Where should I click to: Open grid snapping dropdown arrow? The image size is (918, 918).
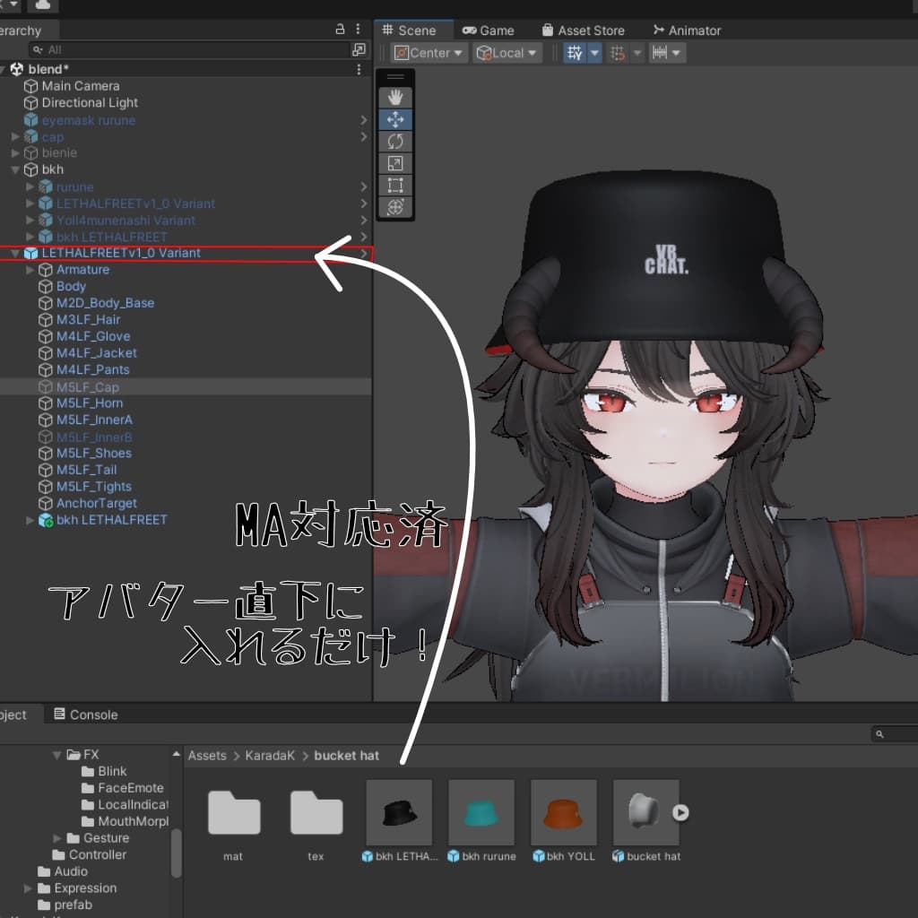coord(594,53)
